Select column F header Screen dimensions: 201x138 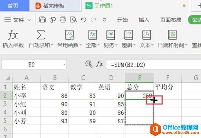[x=167, y=78]
